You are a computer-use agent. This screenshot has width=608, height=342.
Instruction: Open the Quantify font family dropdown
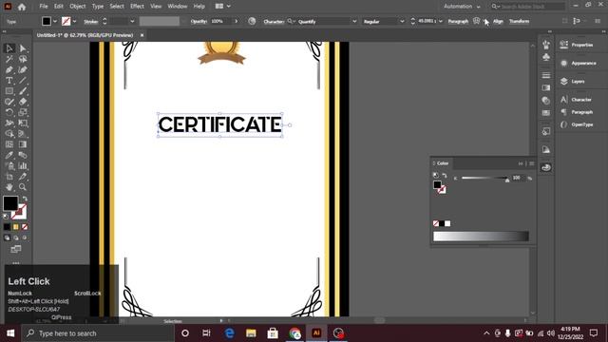[x=354, y=21]
